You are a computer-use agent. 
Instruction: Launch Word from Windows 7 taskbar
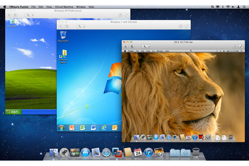93,127
